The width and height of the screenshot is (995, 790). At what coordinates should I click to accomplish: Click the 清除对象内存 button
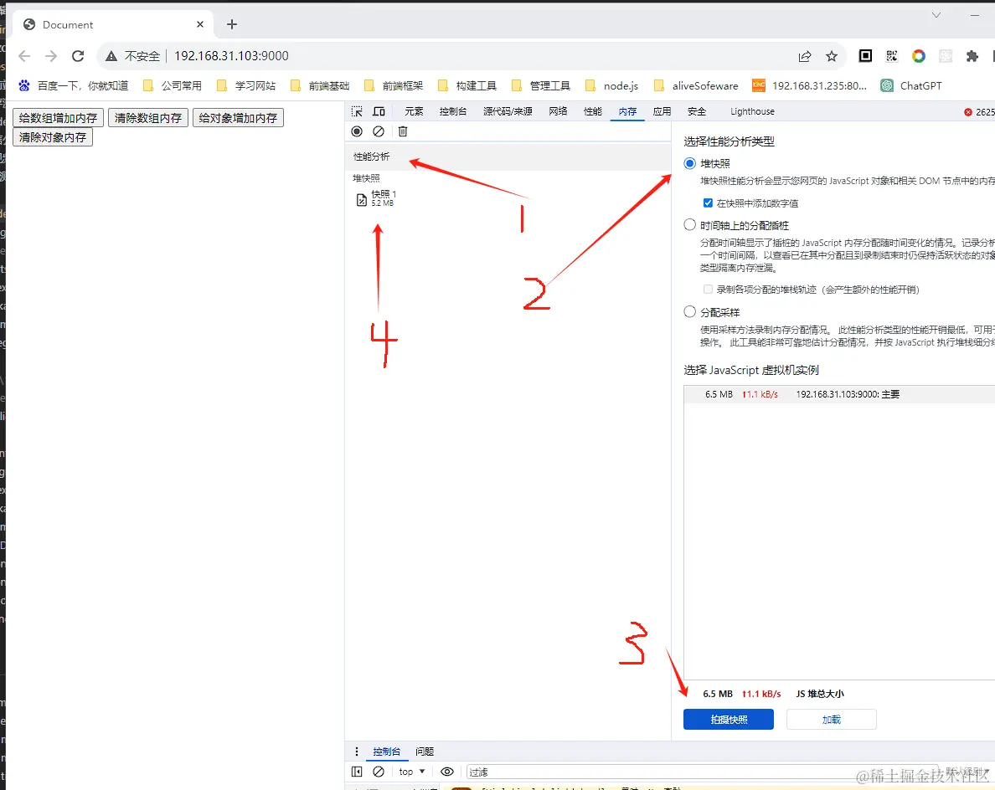pos(53,137)
